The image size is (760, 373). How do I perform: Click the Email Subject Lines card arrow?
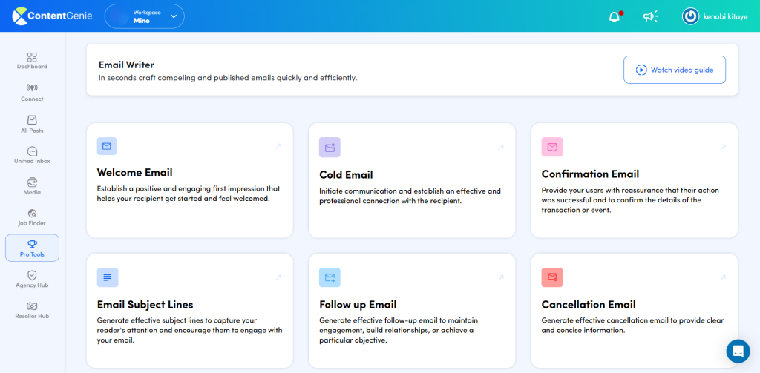tap(278, 277)
